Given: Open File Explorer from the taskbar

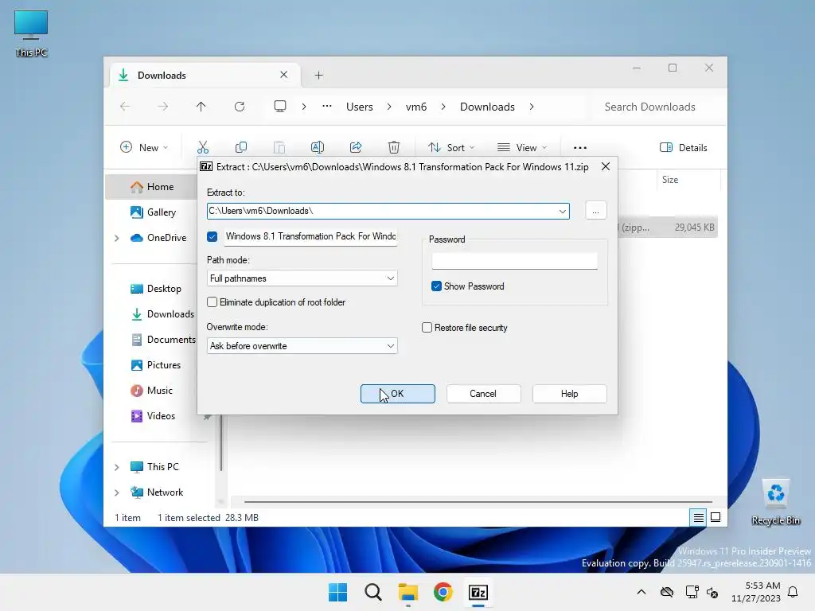Looking at the screenshot, I should coord(408,592).
